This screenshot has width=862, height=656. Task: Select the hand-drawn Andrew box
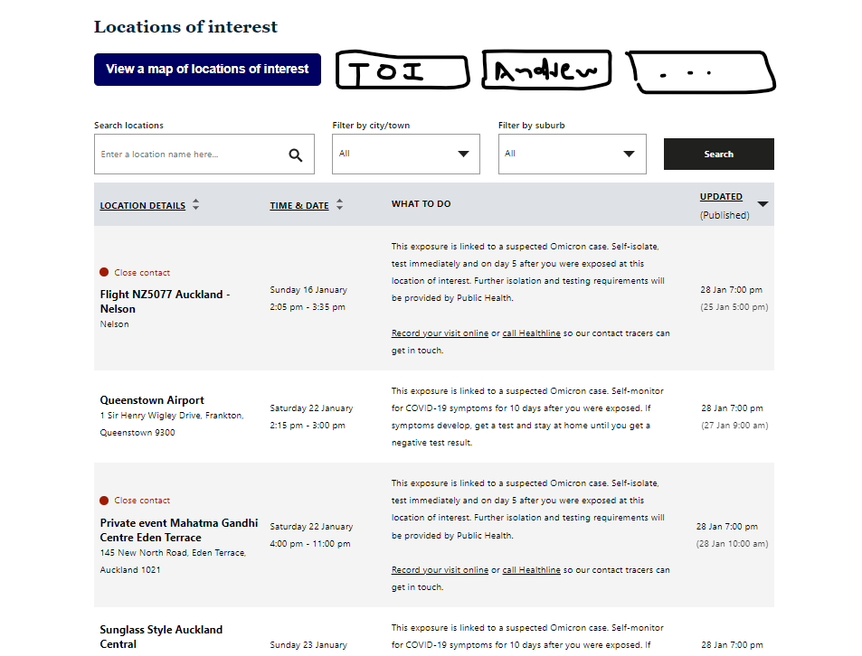pos(547,70)
